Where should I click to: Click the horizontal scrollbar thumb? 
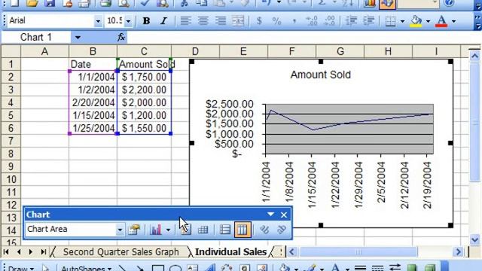(x=358, y=252)
